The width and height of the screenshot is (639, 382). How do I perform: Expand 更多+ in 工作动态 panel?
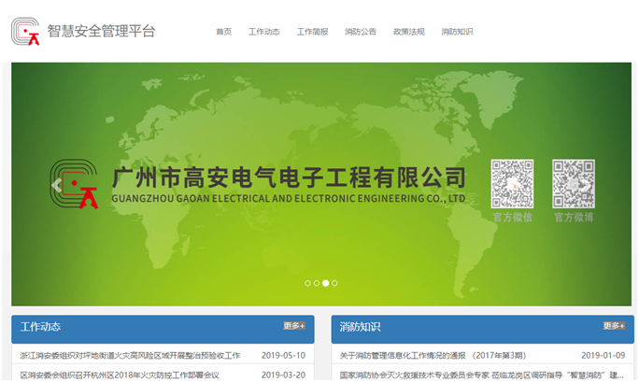pos(294,326)
